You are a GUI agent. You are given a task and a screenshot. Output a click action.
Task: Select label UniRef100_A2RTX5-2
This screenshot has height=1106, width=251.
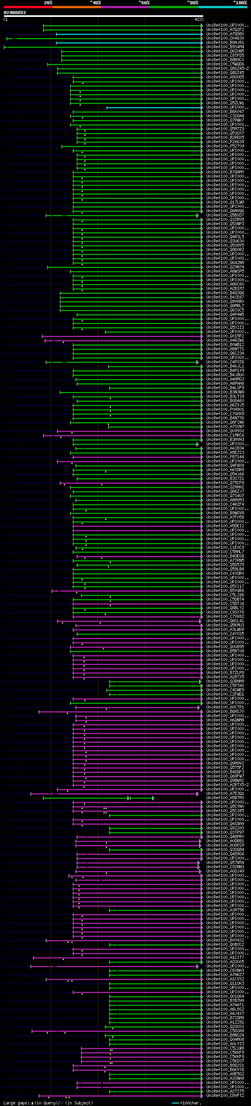click(227, 785)
